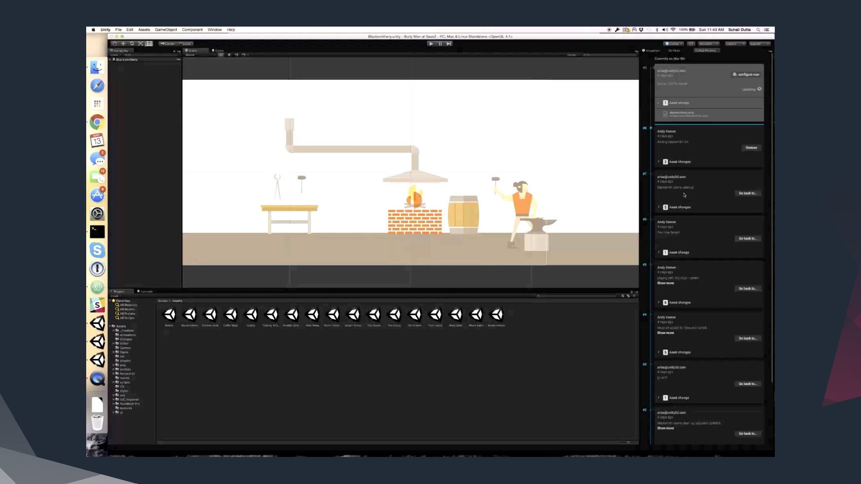Switch to the Console tab
This screenshot has width=861, height=484.
point(146,291)
